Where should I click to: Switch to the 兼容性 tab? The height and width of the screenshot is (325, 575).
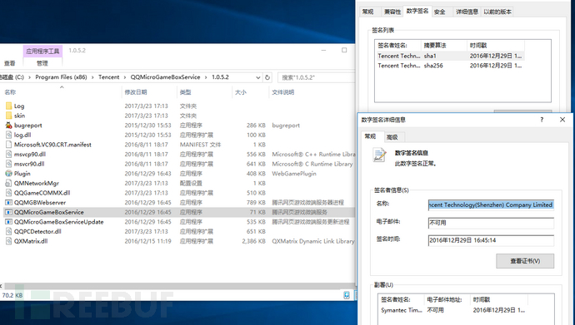(392, 12)
